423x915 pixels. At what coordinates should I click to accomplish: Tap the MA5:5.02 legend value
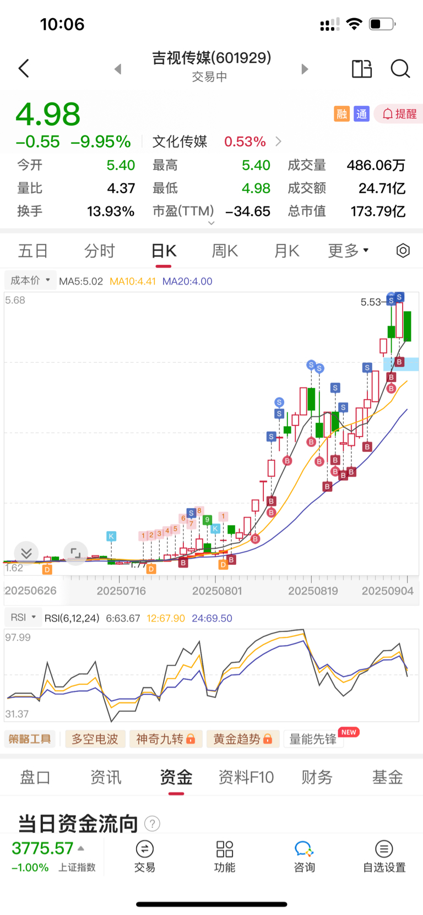tap(81, 281)
